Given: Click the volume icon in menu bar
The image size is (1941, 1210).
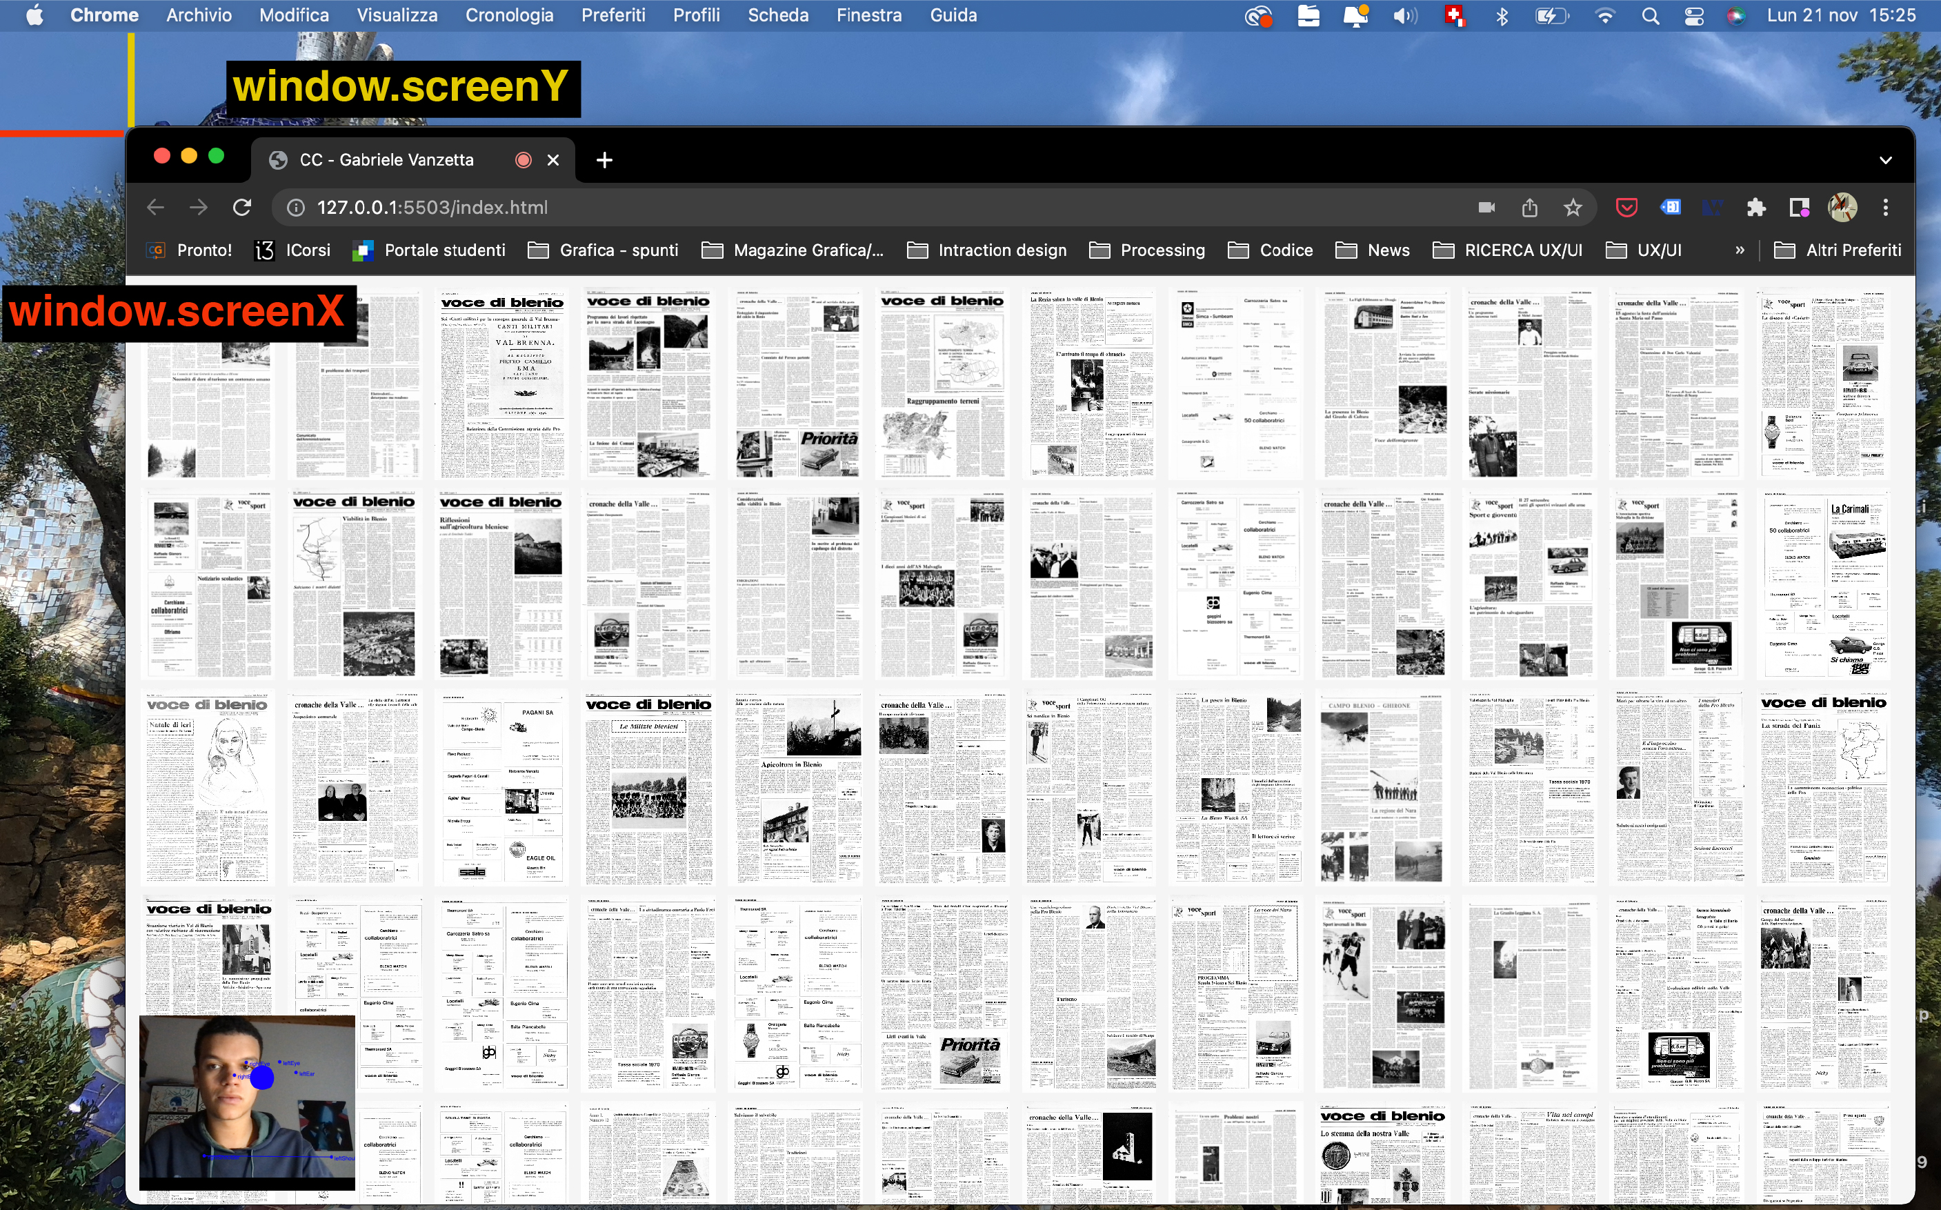Looking at the screenshot, I should pos(1405,15).
